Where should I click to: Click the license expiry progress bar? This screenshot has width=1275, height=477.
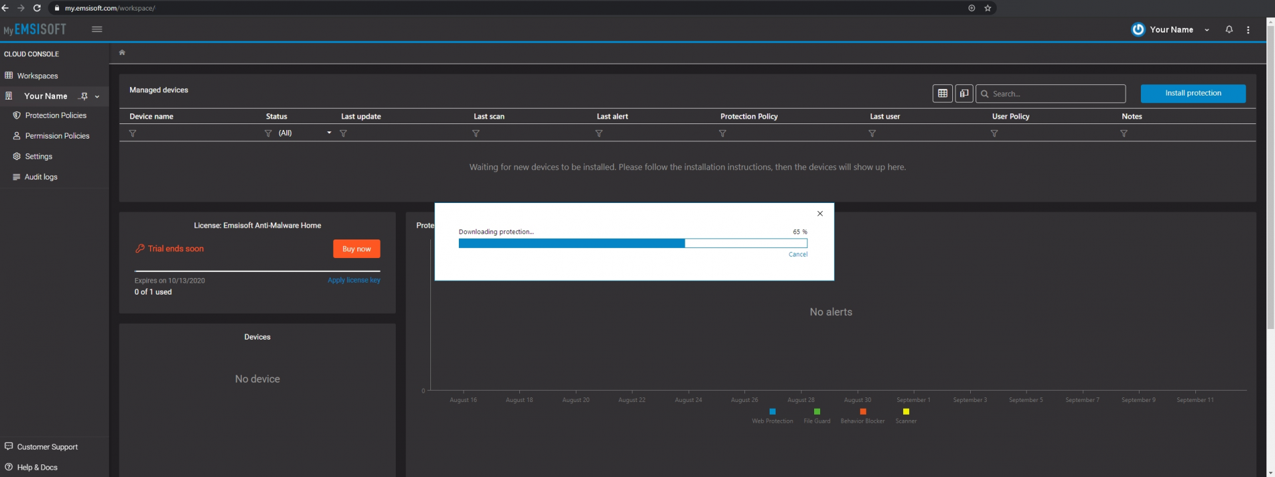pyautogui.click(x=257, y=271)
